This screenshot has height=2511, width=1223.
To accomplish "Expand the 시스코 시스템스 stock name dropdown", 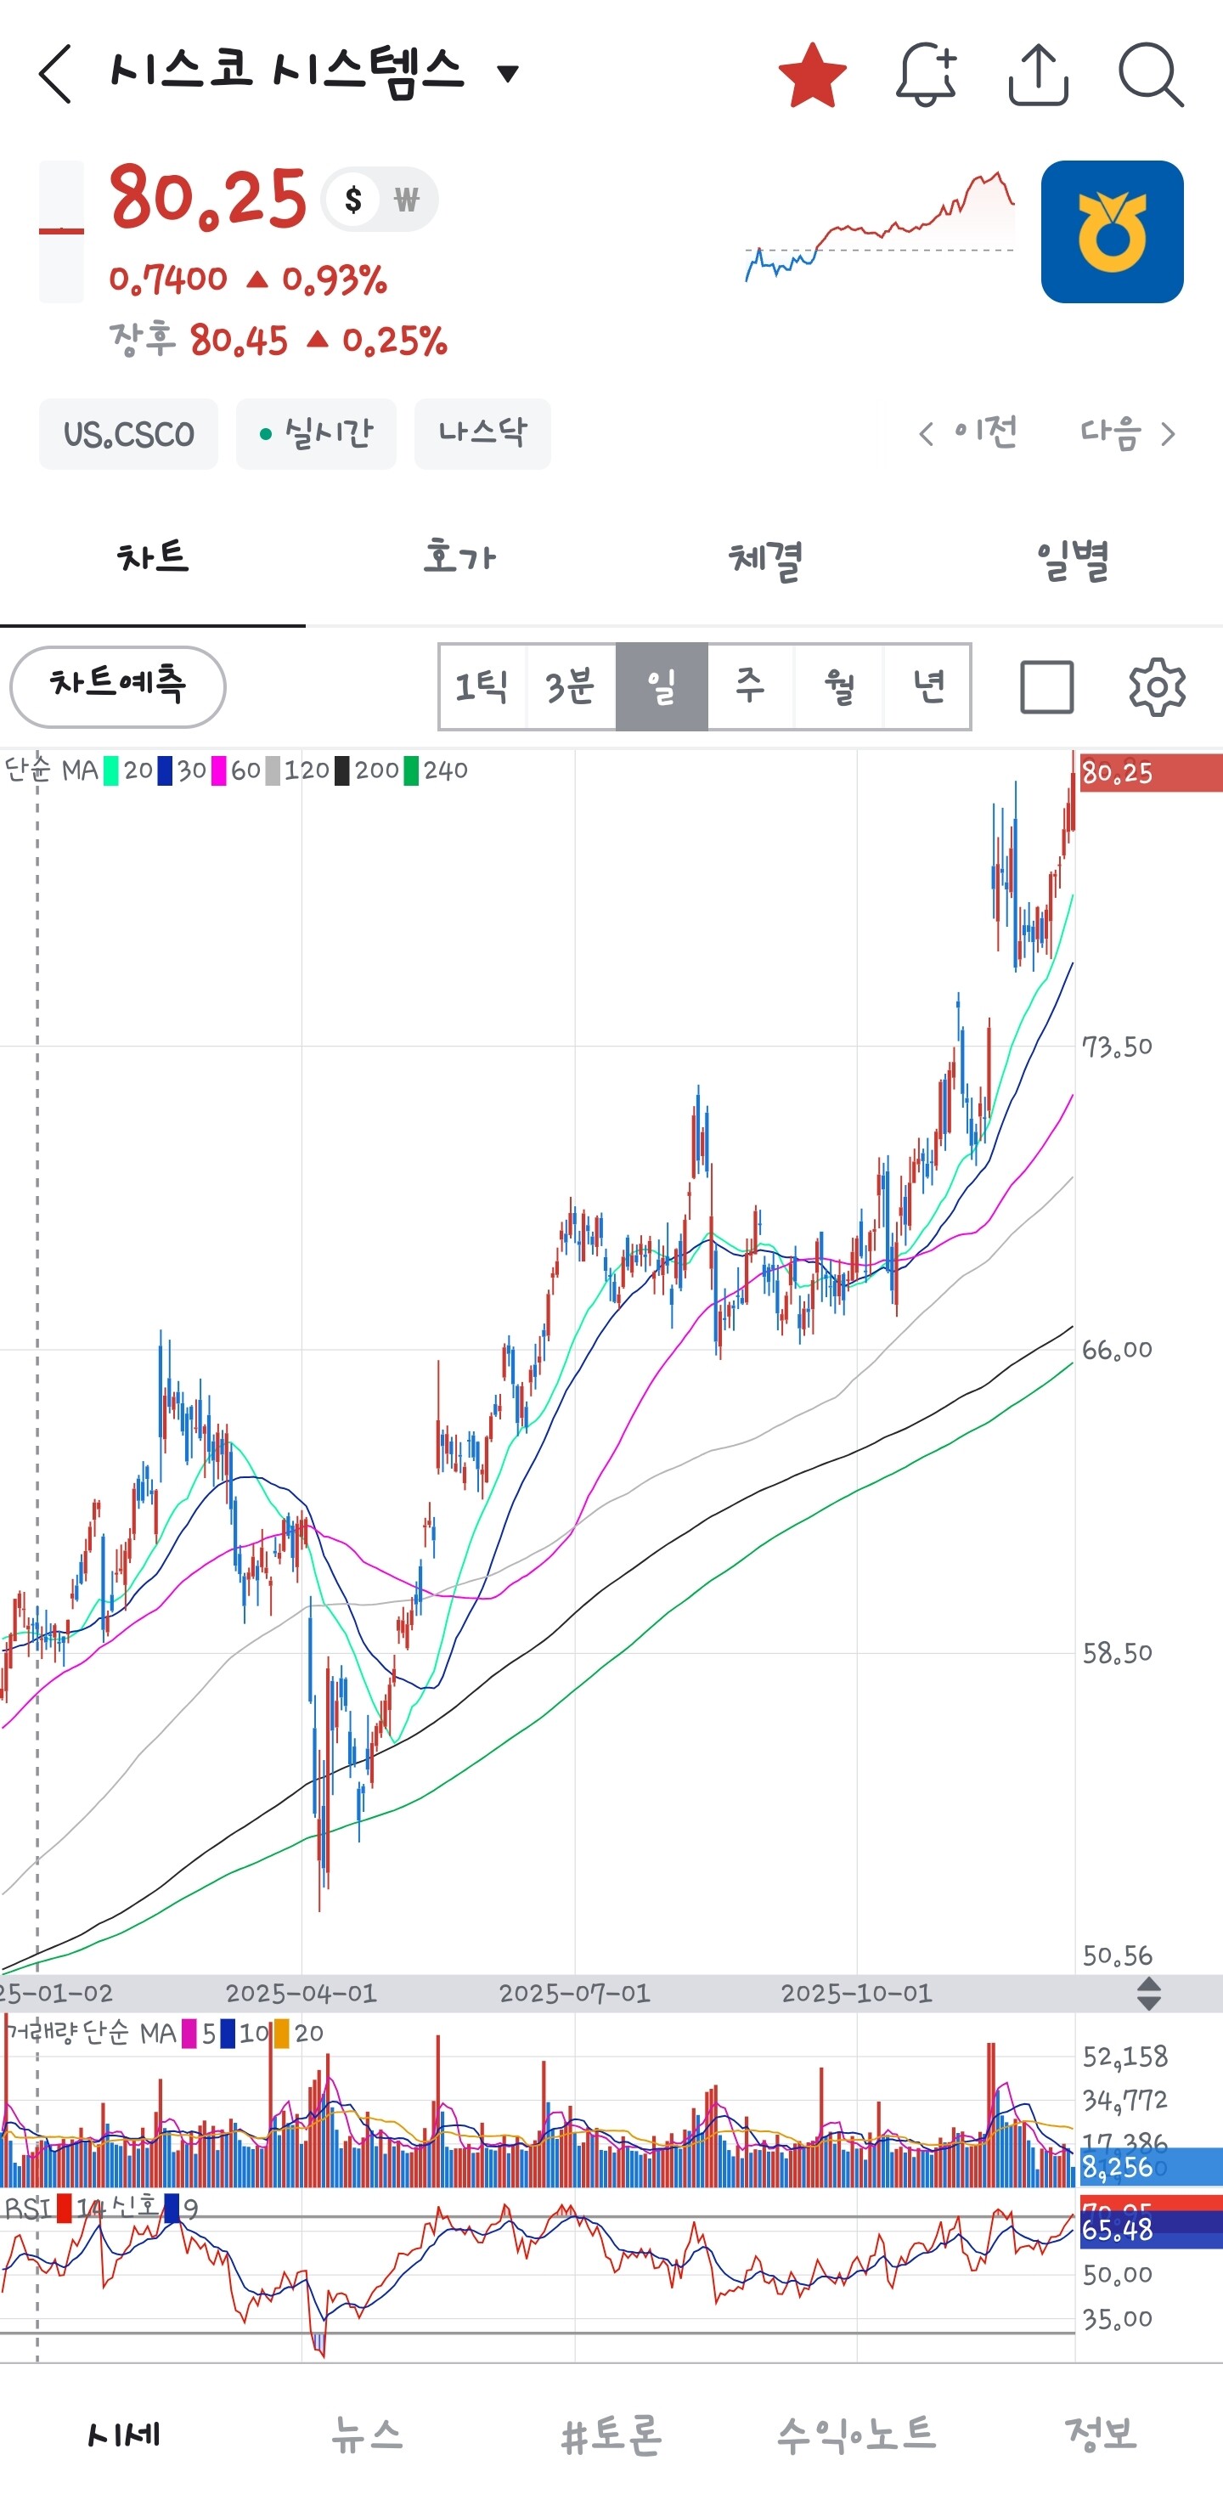I will click(508, 73).
